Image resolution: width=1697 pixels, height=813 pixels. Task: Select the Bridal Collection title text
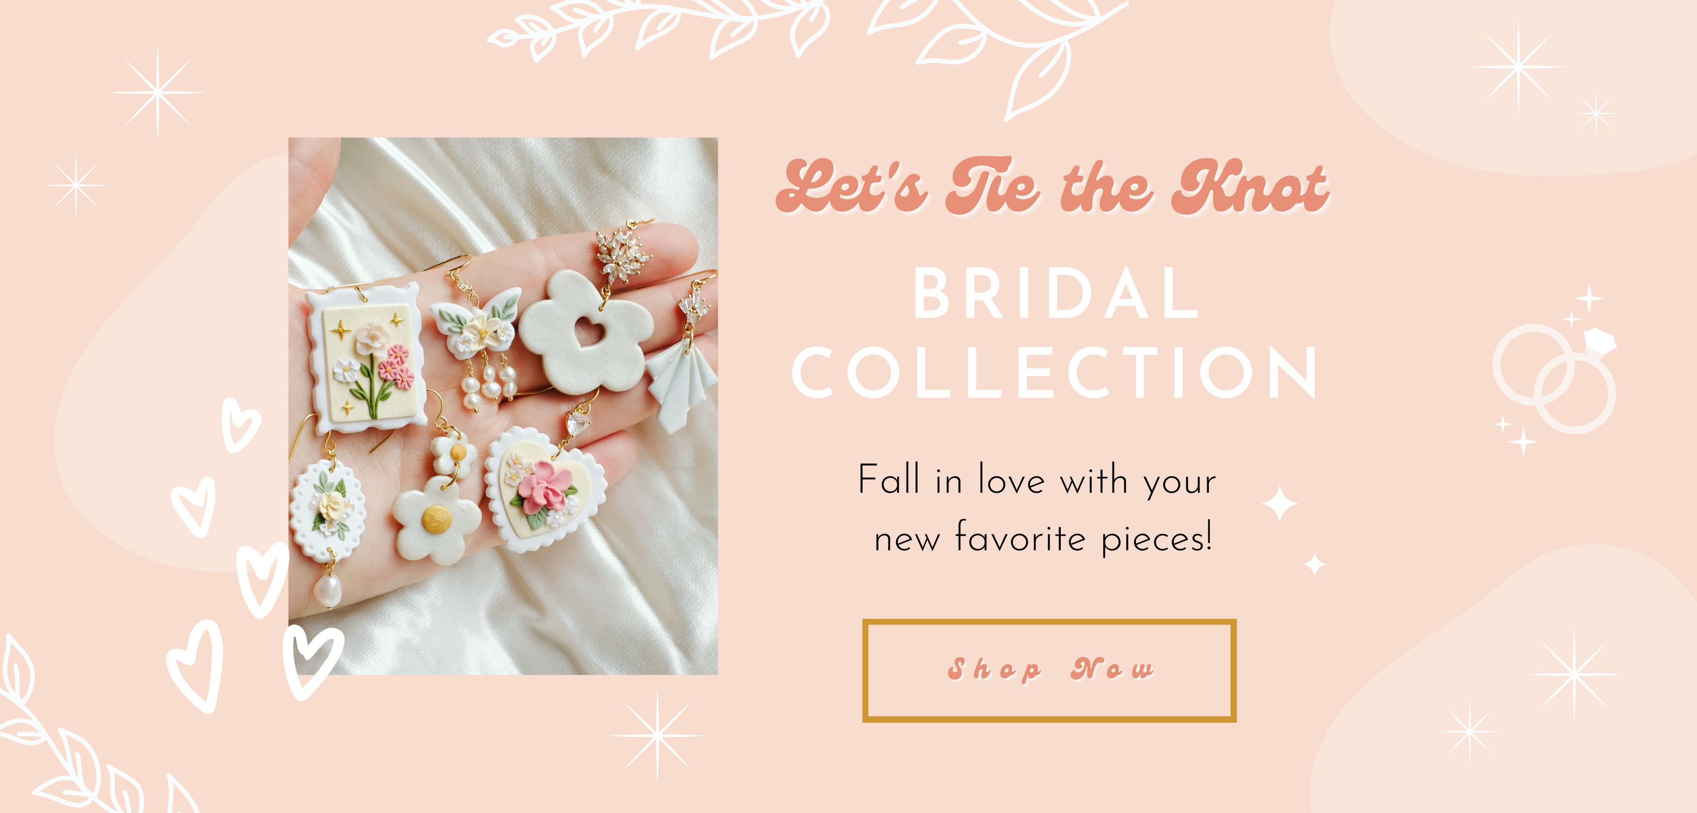pyautogui.click(x=1054, y=332)
